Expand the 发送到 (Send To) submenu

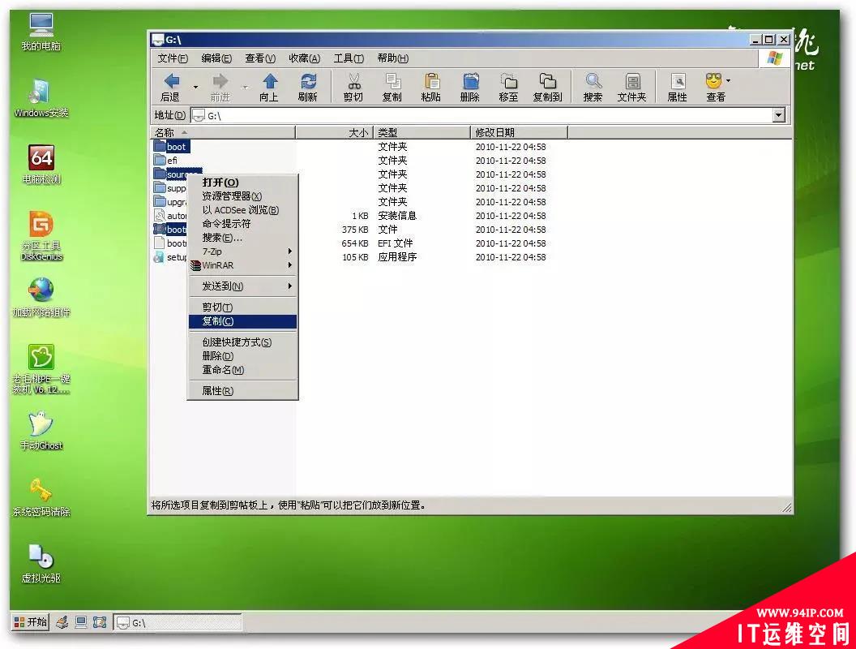click(243, 286)
